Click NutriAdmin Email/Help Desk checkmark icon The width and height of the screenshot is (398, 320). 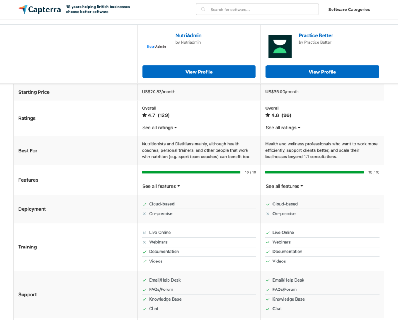click(145, 280)
